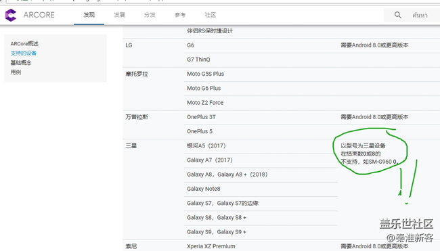Click the Xperia XZ Premium entry
This screenshot has width=440, height=251.
[x=211, y=246]
